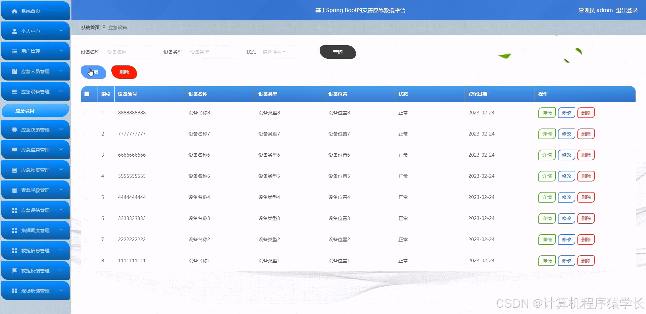Click the grid icon beside 指挥调度管理

tap(14, 230)
